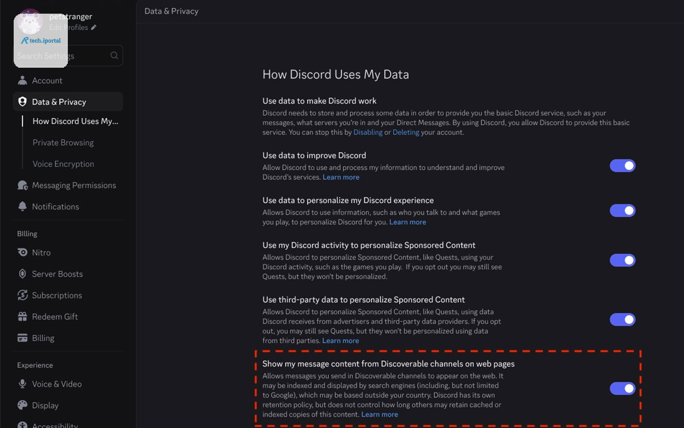Click the search magnifier icon
Image resolution: width=684 pixels, height=428 pixels.
click(115, 56)
